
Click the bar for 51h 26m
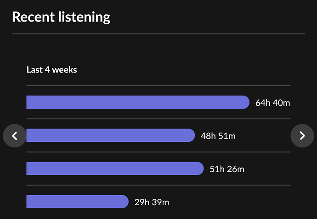[115, 168]
